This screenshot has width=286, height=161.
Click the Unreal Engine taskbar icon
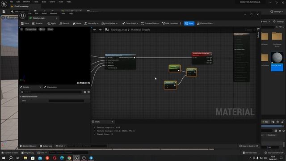76,158
